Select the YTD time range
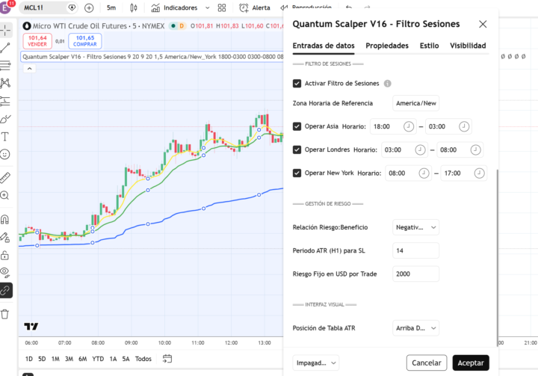 [x=98, y=359]
